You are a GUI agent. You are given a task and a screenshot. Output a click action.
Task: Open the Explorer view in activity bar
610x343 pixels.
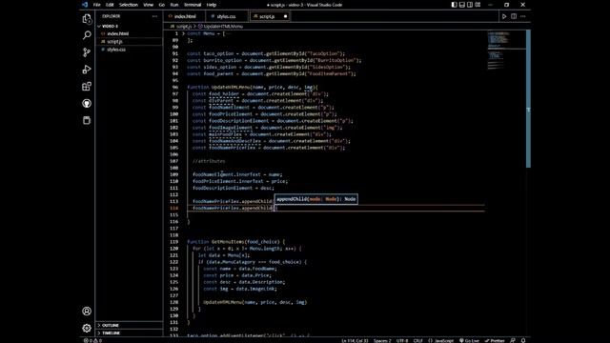(87, 19)
